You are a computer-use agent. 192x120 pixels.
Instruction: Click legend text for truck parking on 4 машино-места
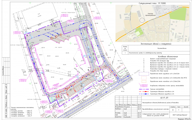[169, 67]
